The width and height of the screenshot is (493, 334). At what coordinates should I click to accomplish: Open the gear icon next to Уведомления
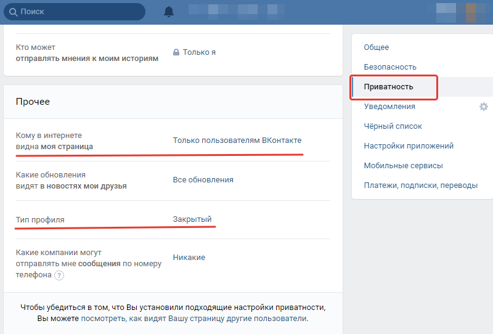coord(484,107)
